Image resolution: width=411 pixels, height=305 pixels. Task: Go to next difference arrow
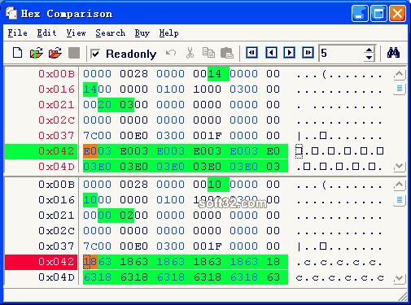(x=289, y=52)
